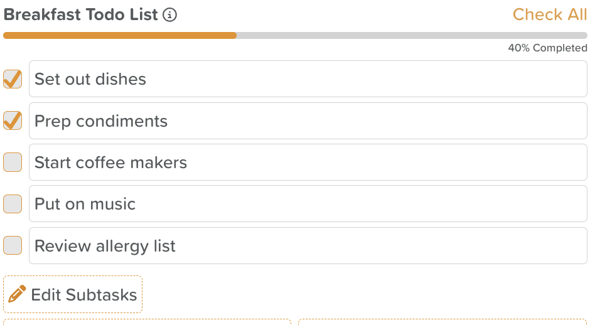Click the Breakfast Todo List heading
The image size is (590, 325).
tap(80, 14)
